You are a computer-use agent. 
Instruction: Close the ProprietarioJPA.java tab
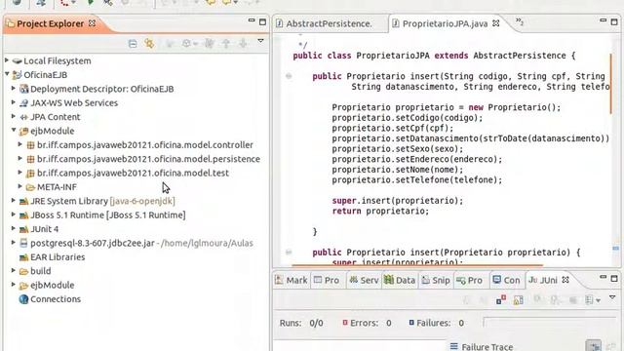coord(496,23)
